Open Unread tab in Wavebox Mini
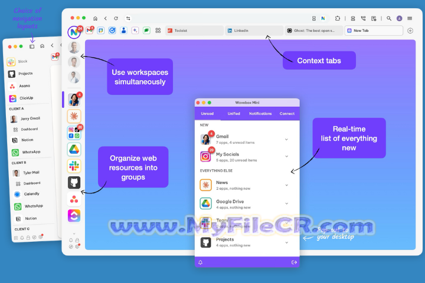 click(207, 113)
